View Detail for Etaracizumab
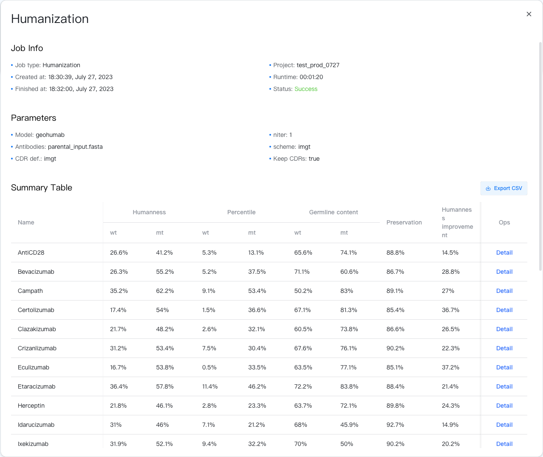Image resolution: width=543 pixels, height=457 pixels. pyautogui.click(x=504, y=386)
